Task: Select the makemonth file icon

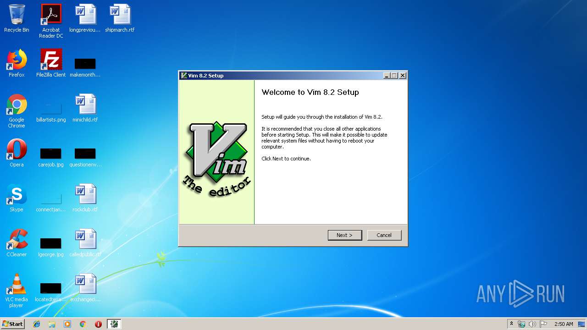Action: (85, 67)
